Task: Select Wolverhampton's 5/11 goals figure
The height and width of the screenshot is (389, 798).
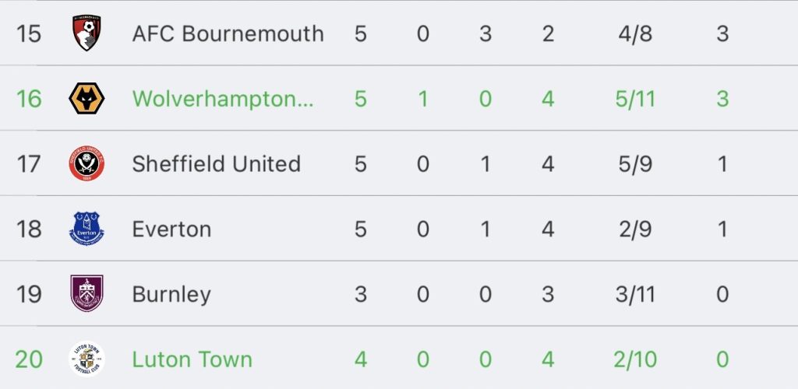Action: click(x=634, y=99)
